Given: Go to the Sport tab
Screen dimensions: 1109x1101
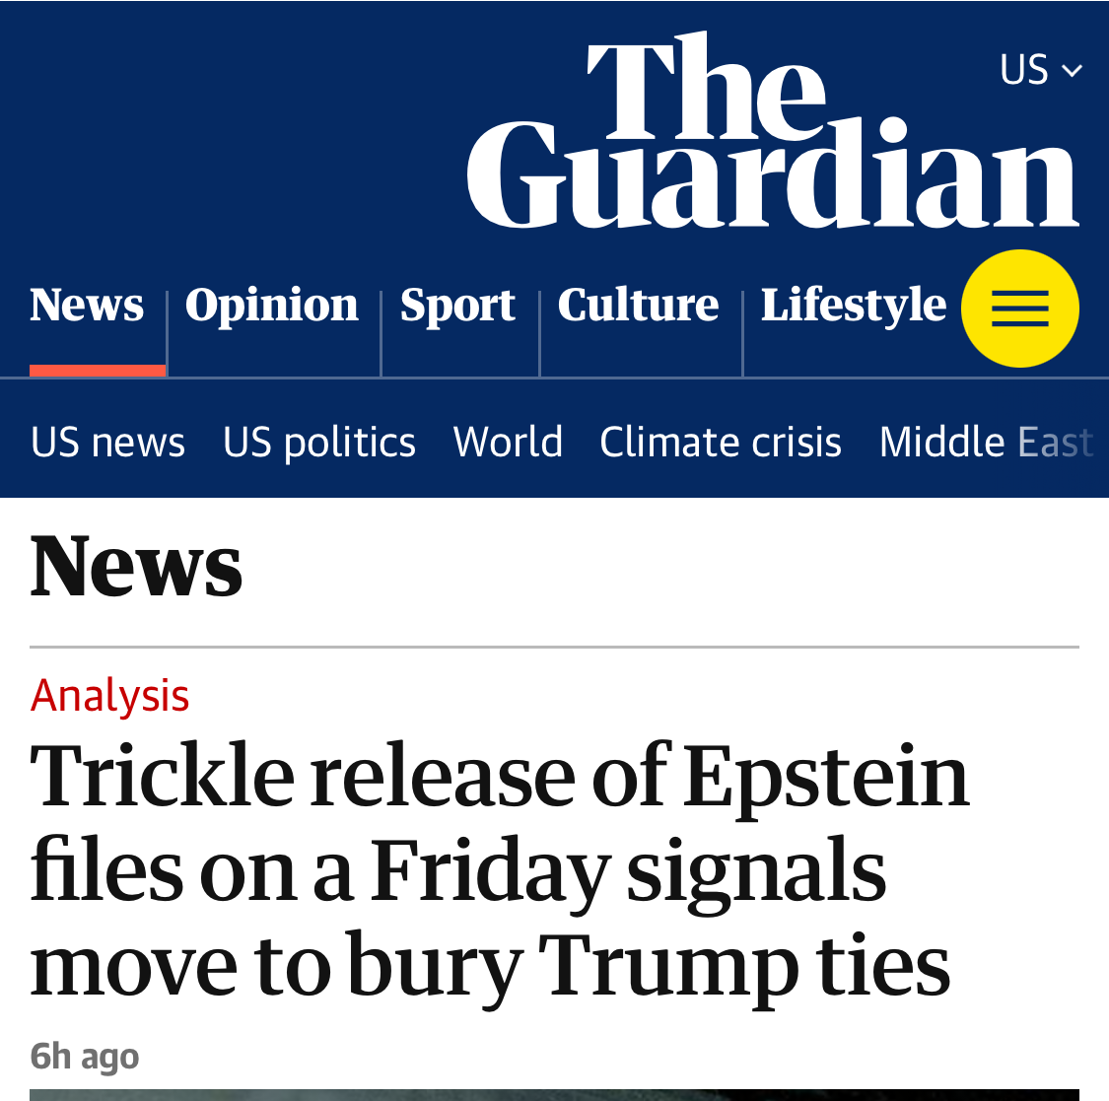Looking at the screenshot, I should click(x=457, y=305).
